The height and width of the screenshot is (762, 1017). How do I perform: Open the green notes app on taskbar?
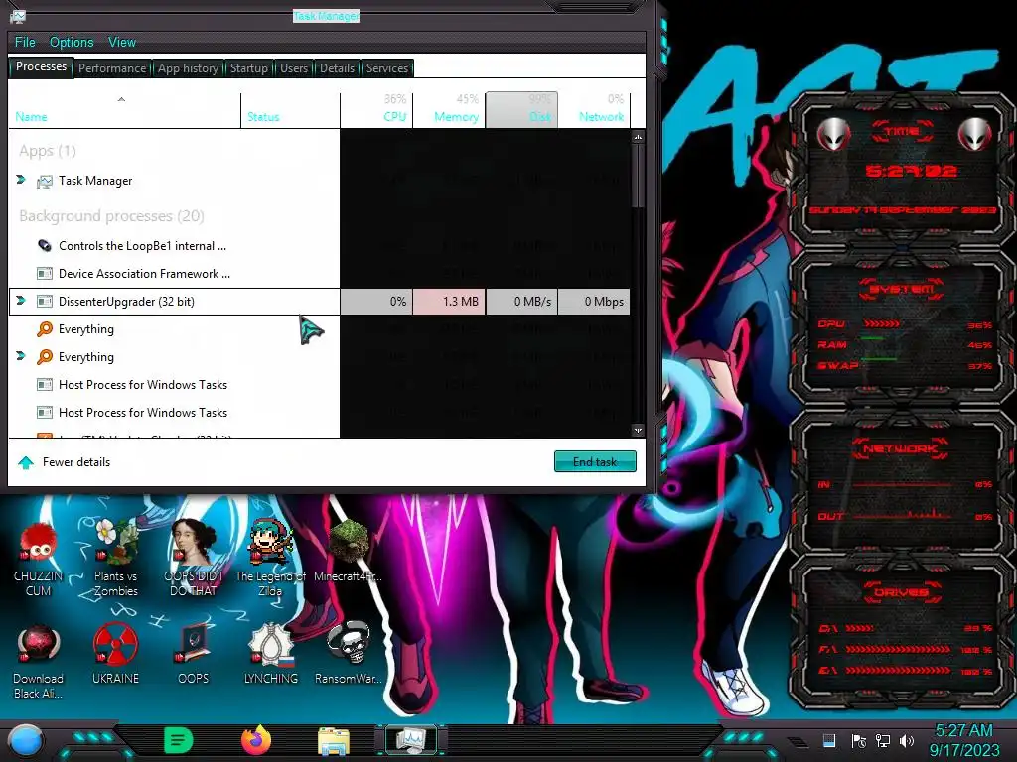tap(178, 740)
